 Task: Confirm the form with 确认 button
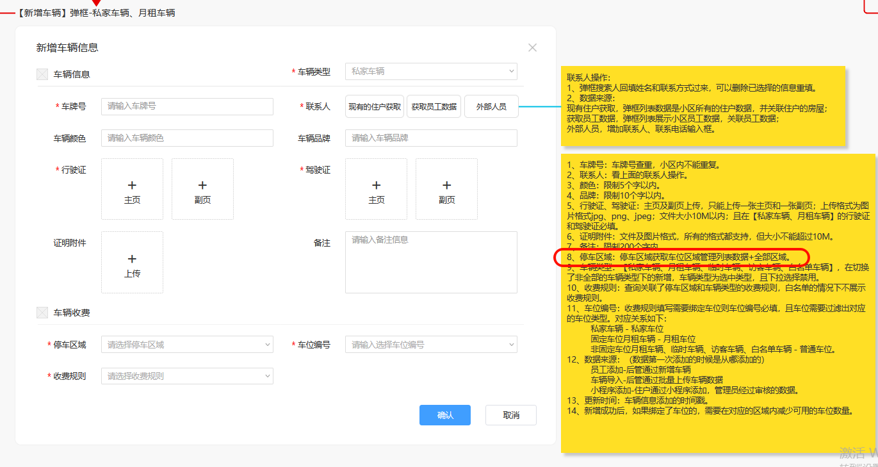tap(444, 415)
